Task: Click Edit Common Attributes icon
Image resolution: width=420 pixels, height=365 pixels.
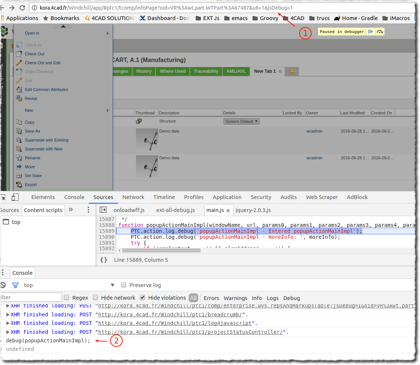Action: coord(19,89)
